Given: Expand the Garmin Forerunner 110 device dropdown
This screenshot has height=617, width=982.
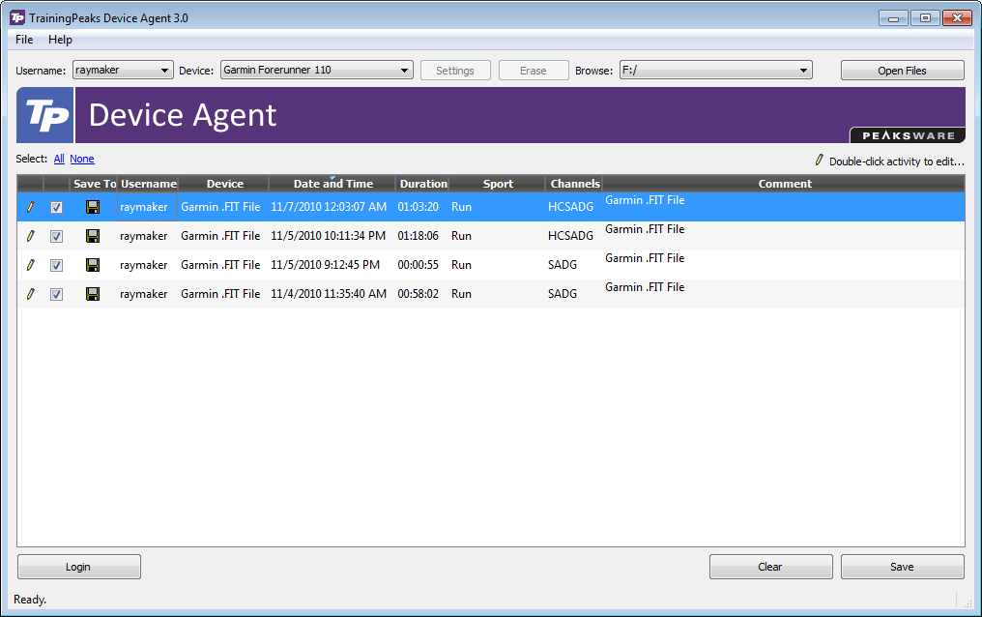Looking at the screenshot, I should [x=316, y=71].
